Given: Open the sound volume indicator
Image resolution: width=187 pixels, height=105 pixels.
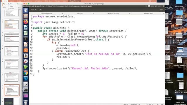Looking at the screenshot, I should [x=156, y=6].
